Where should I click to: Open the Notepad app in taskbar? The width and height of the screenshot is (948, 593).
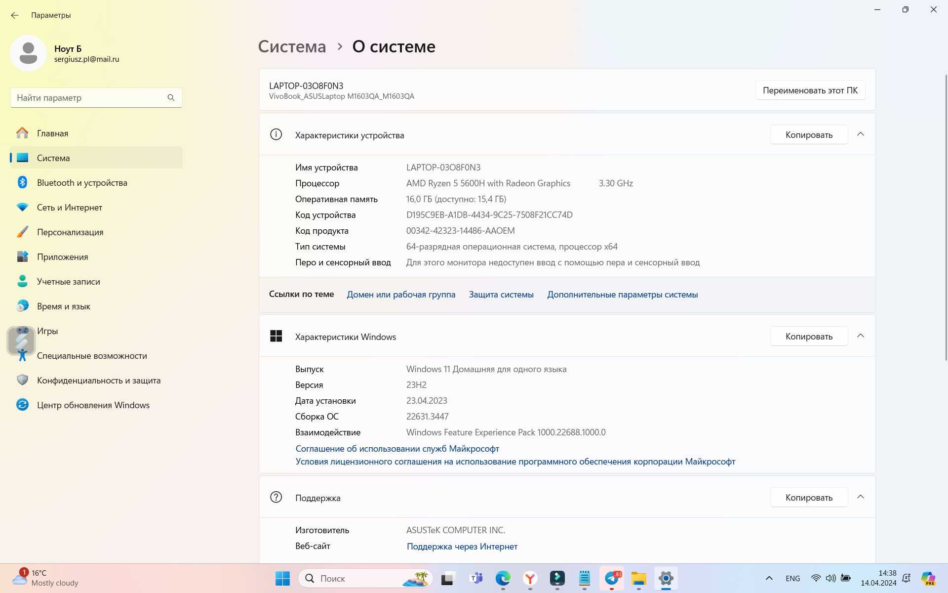[585, 578]
